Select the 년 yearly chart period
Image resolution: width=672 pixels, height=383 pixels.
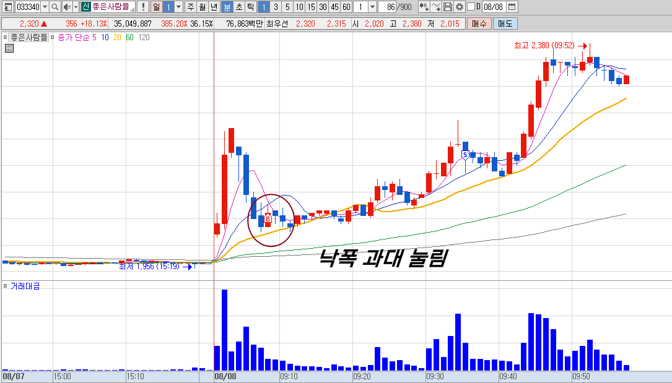pos(215,7)
